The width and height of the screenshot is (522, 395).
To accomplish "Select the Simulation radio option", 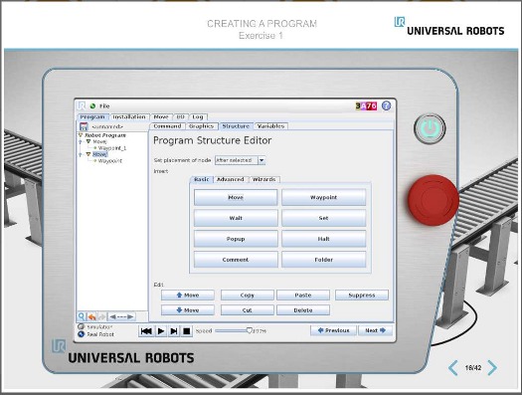I will coord(81,327).
